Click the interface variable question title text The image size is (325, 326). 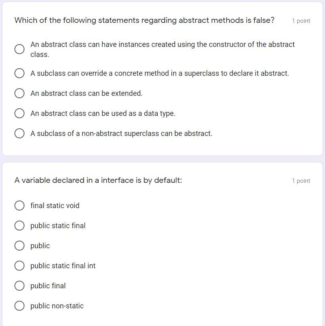click(x=98, y=180)
